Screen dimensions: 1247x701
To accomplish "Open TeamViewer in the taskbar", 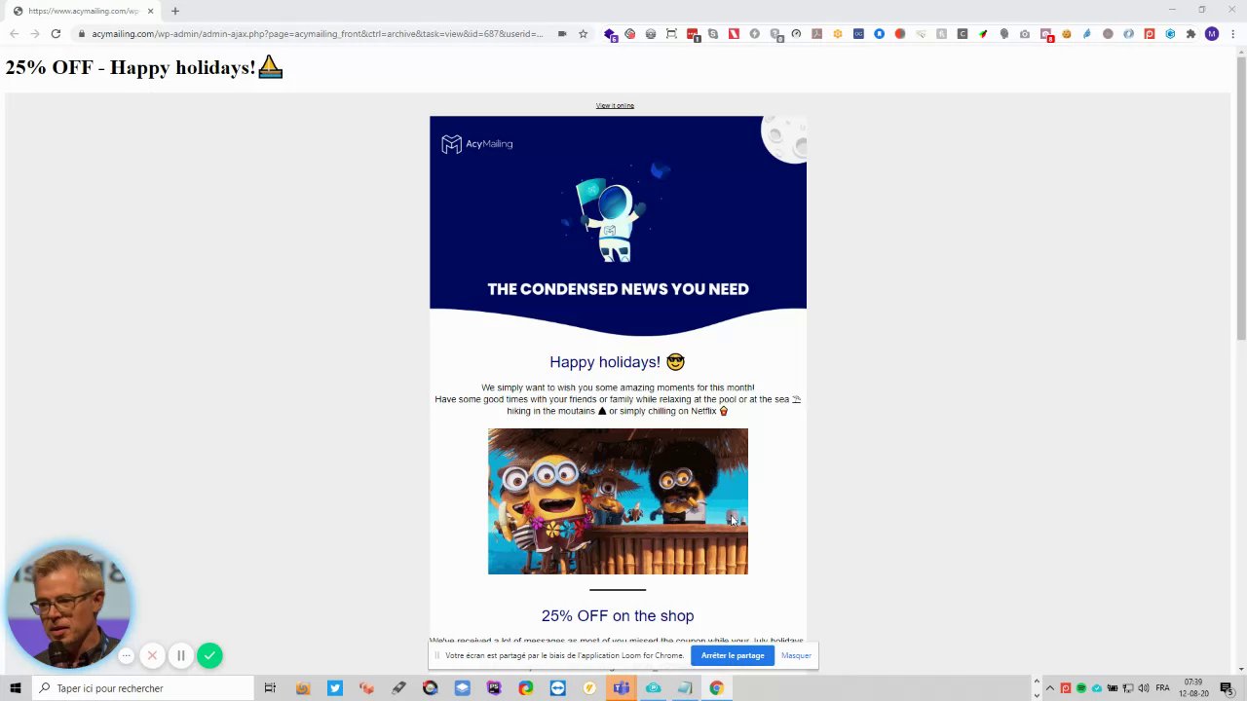I will coord(557,688).
